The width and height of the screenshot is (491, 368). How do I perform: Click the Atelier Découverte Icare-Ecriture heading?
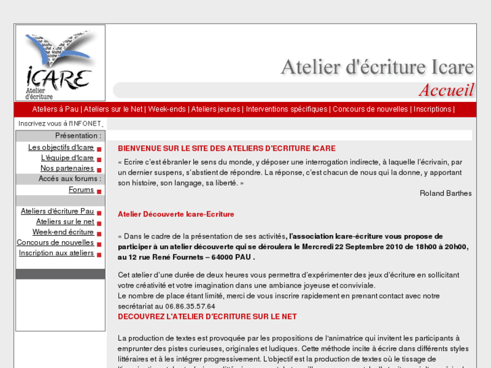tap(176, 214)
